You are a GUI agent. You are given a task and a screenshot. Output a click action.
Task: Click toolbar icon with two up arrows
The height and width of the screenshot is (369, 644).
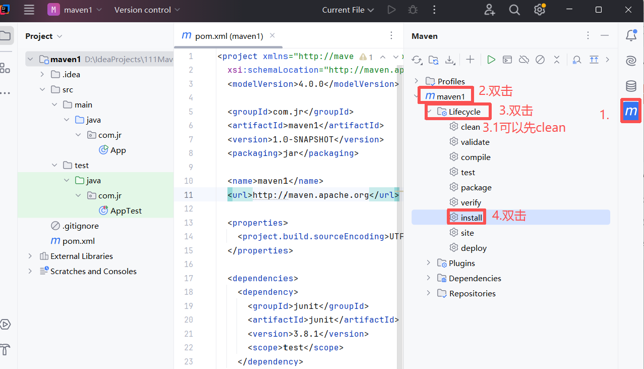click(x=594, y=60)
